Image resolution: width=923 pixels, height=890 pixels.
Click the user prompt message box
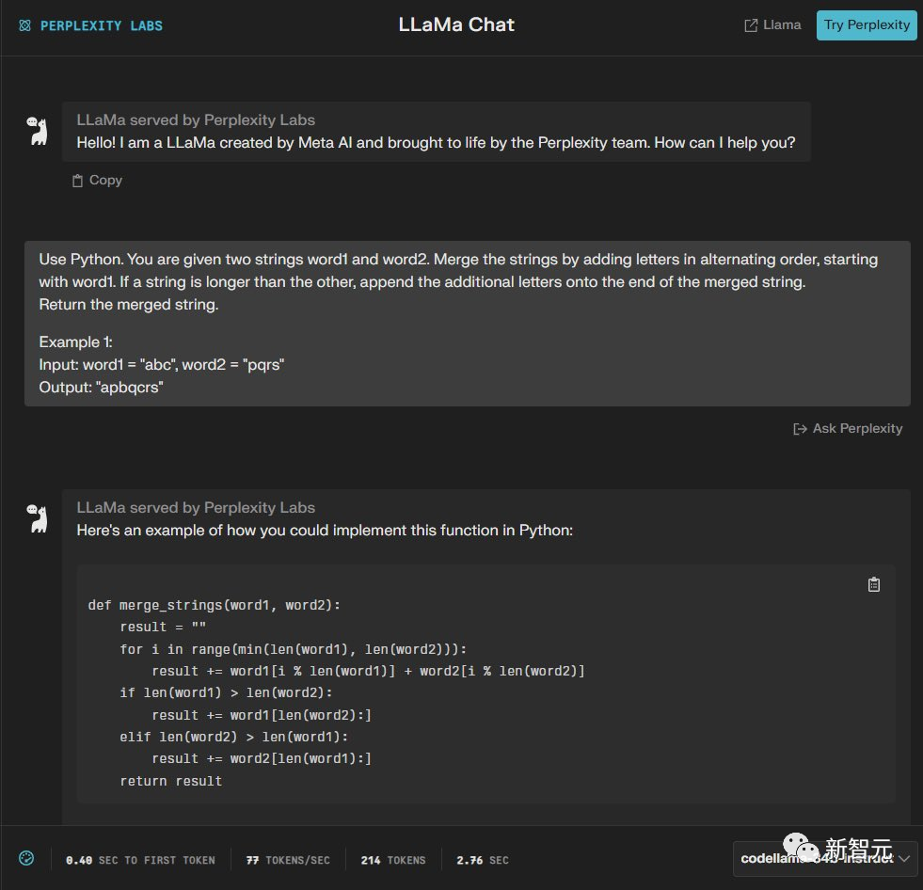click(x=468, y=323)
